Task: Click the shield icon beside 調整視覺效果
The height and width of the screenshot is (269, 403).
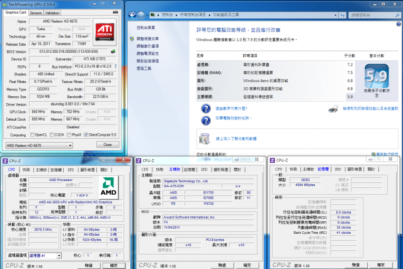Action: (132, 39)
